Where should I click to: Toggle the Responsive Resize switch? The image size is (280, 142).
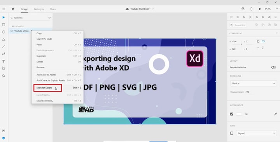tap(273, 68)
